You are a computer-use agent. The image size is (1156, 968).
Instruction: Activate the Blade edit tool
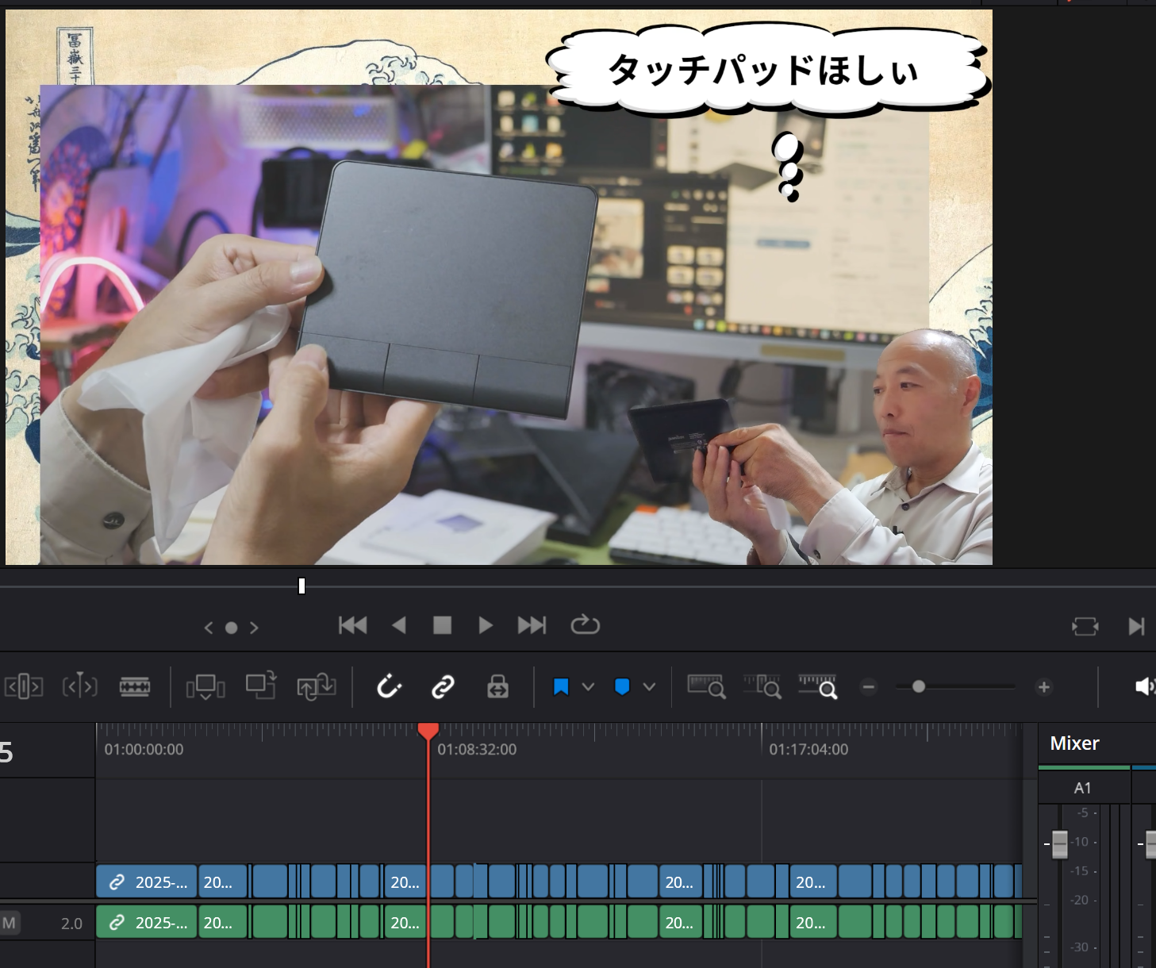pos(135,686)
